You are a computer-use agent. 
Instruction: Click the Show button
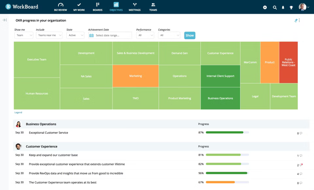(190, 35)
